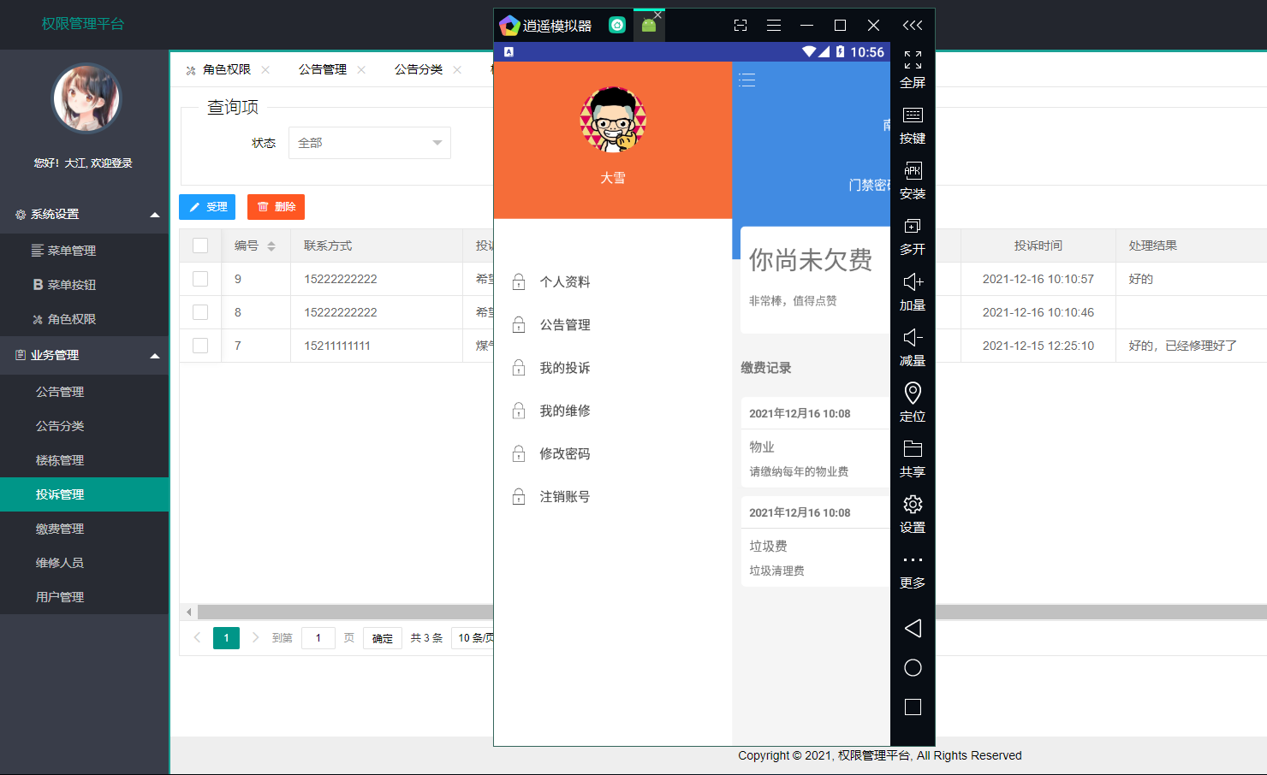Switch to the 公告分类 tab
Screen dimensions: 1267x775
pyautogui.click(x=419, y=69)
